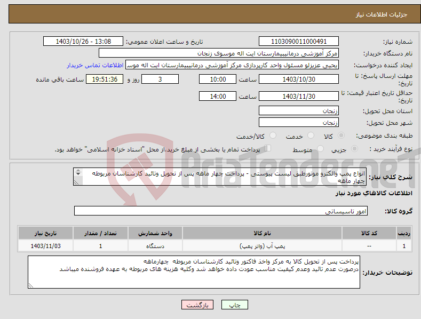
Task: Open the اطلاعات تماس خریدار link
Action: pyautogui.click(x=95, y=65)
